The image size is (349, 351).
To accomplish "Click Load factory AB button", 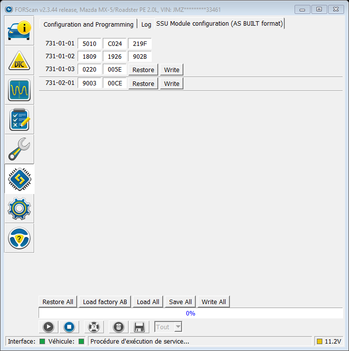I will click(105, 302).
